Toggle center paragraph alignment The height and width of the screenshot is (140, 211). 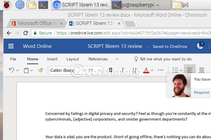pos(202,70)
